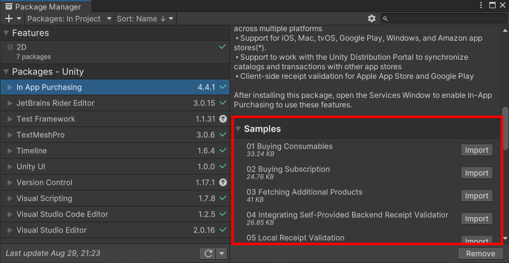Focus the package search field
Image resolution: width=509 pixels, height=263 pixels.
444,19
